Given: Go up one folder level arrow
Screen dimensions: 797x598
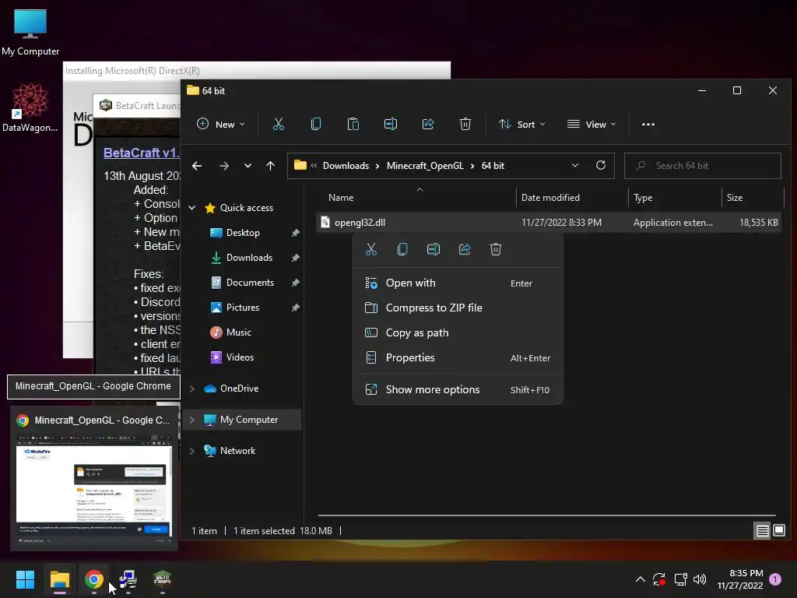Looking at the screenshot, I should click(270, 166).
